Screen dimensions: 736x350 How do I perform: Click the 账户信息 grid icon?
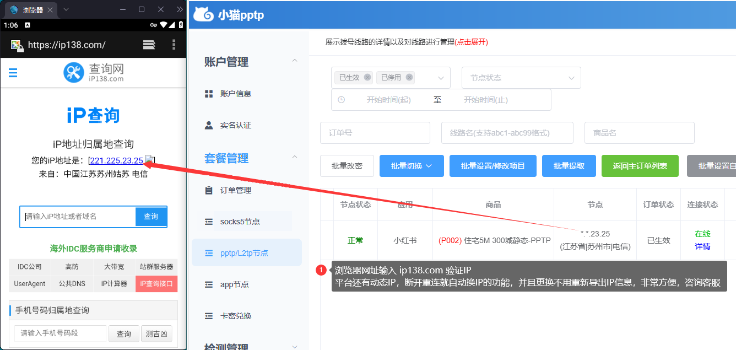(x=209, y=94)
